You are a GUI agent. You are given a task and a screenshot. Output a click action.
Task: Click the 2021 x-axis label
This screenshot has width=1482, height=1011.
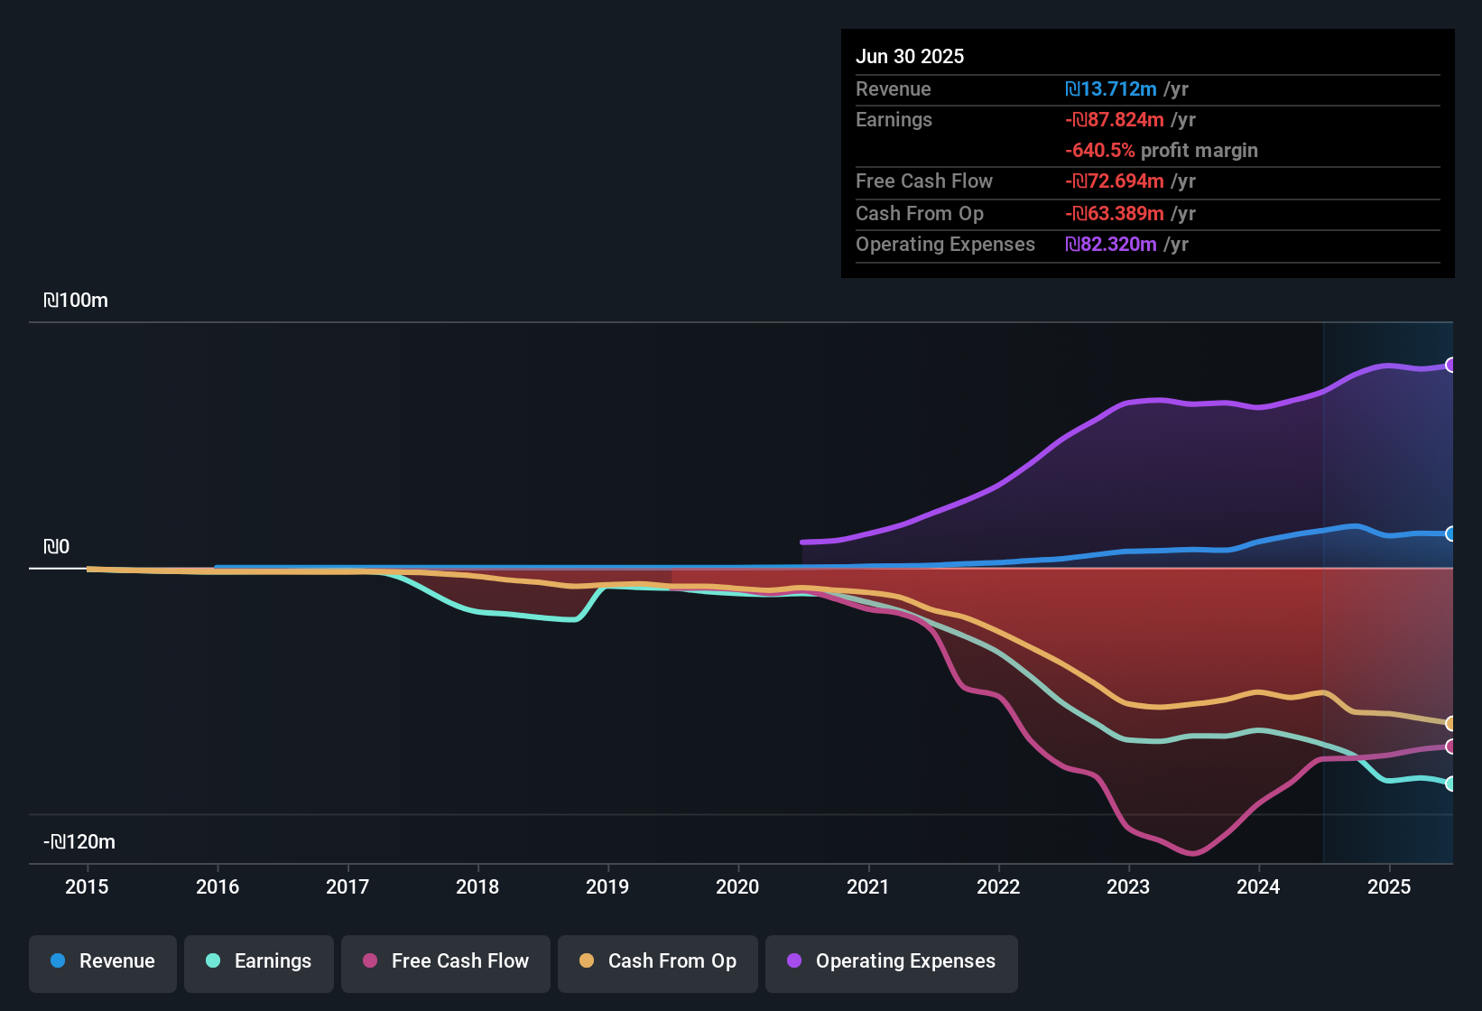pos(868,886)
